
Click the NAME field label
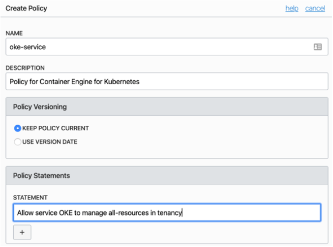click(14, 33)
